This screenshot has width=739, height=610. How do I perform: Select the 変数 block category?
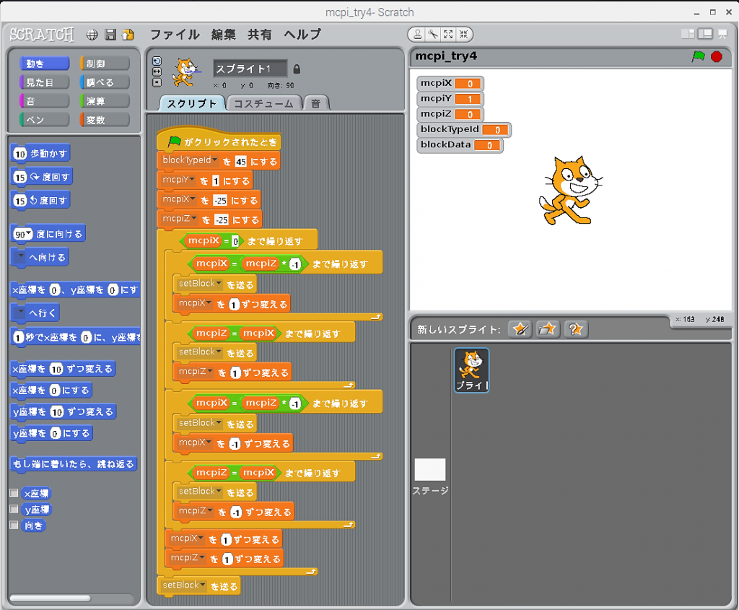(x=105, y=120)
